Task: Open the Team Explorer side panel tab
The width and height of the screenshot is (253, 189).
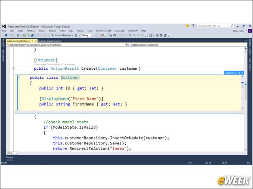Action: point(250,65)
